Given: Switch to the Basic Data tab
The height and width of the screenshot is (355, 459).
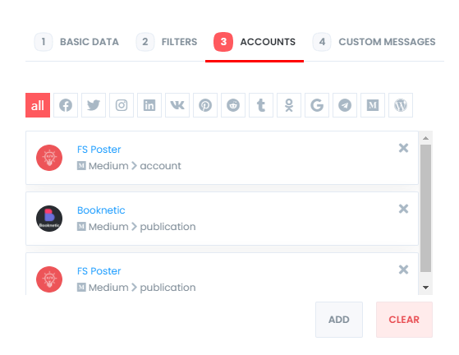Looking at the screenshot, I should coord(76,42).
